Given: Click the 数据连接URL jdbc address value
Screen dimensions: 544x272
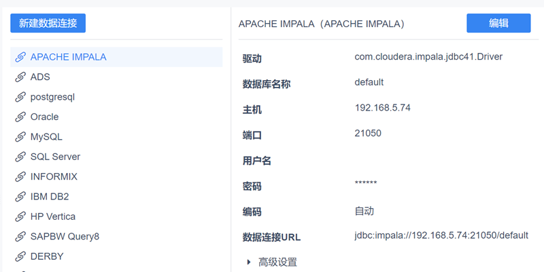Looking at the screenshot, I should click(x=441, y=236).
